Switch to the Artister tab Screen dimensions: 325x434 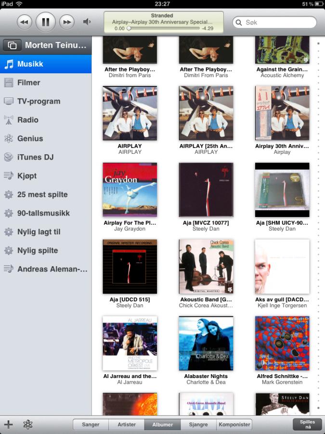[x=127, y=424]
